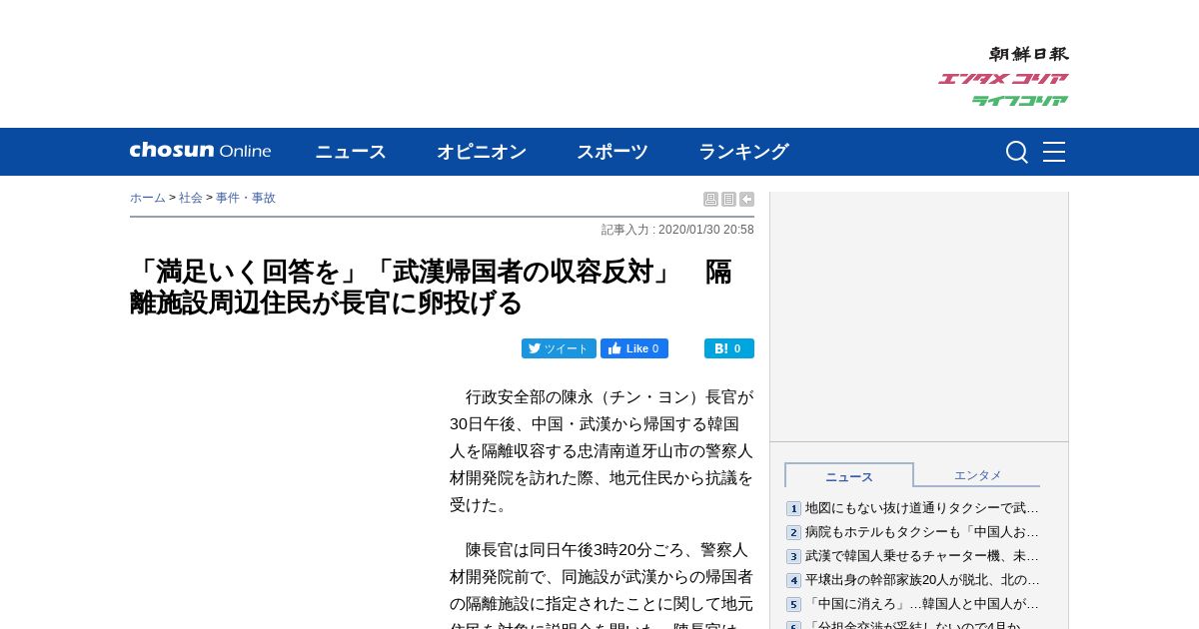Open the オピニオン menu
The image size is (1199, 629).
point(482,152)
